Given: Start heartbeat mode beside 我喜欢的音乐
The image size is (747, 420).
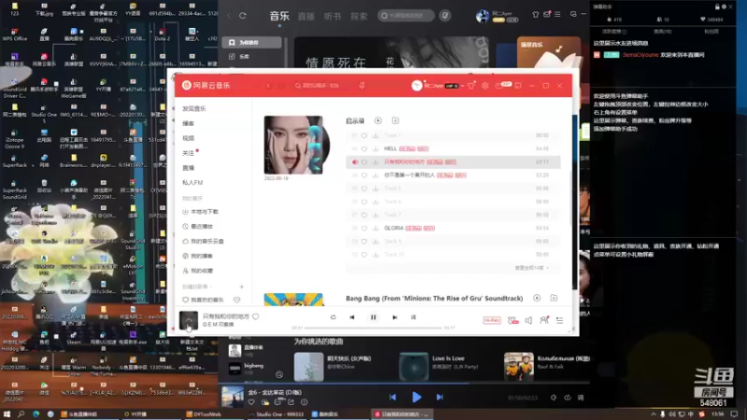Looking at the screenshot, I should pos(237,300).
